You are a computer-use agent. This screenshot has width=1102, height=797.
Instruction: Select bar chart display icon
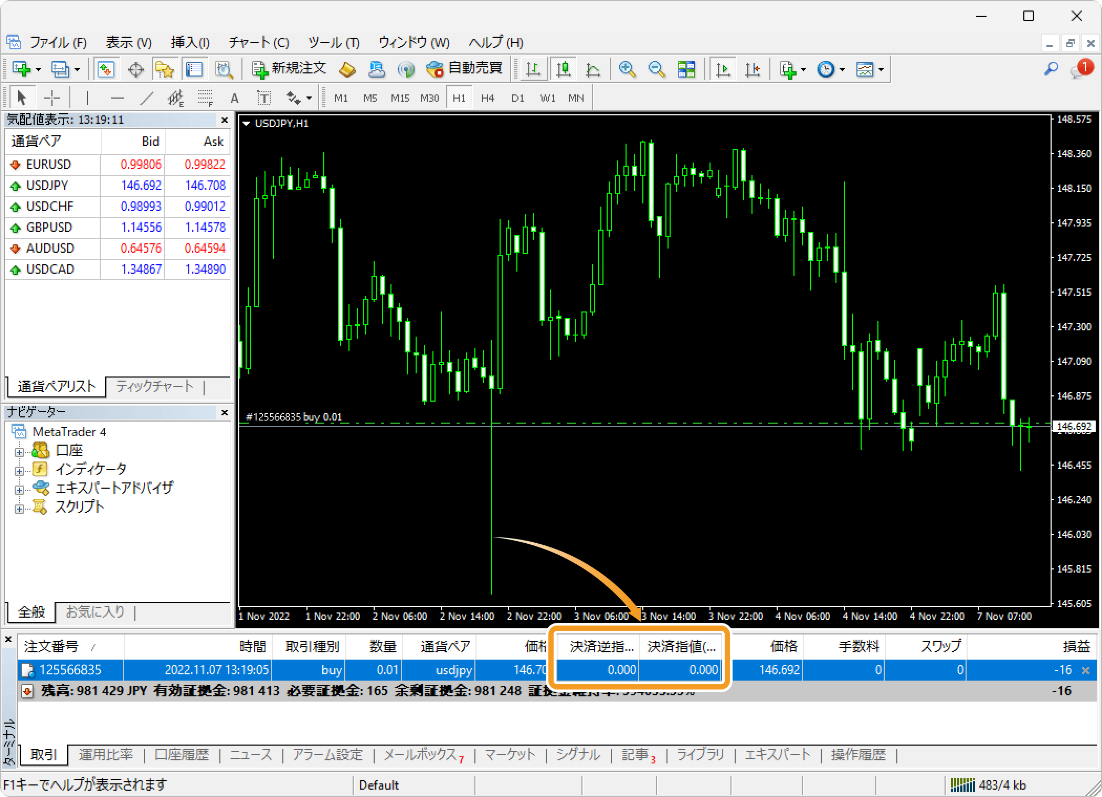[533, 69]
